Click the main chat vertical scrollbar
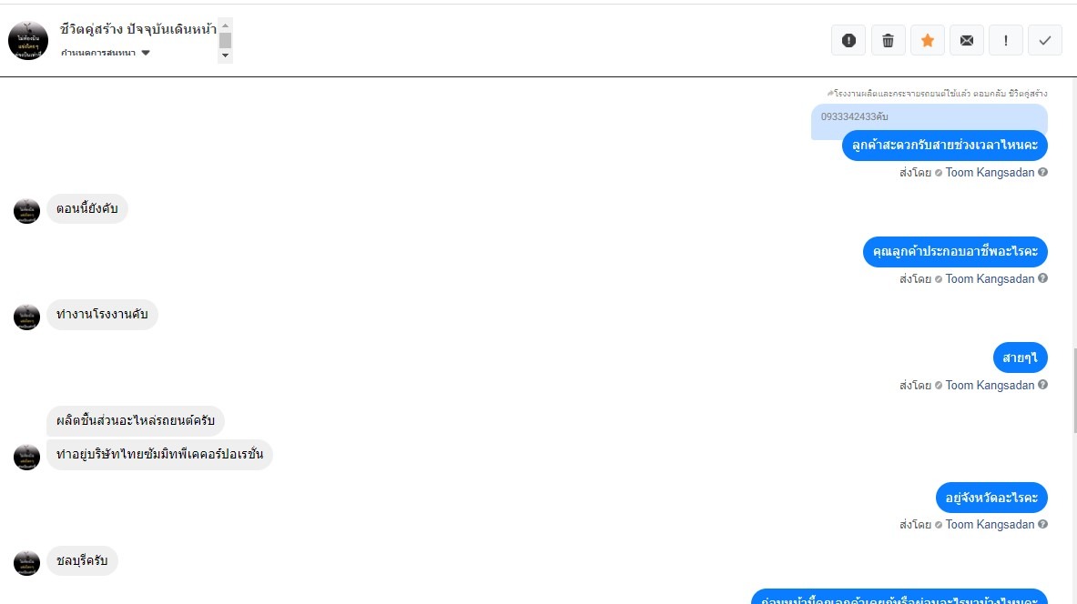The height and width of the screenshot is (604, 1077). [1074, 390]
